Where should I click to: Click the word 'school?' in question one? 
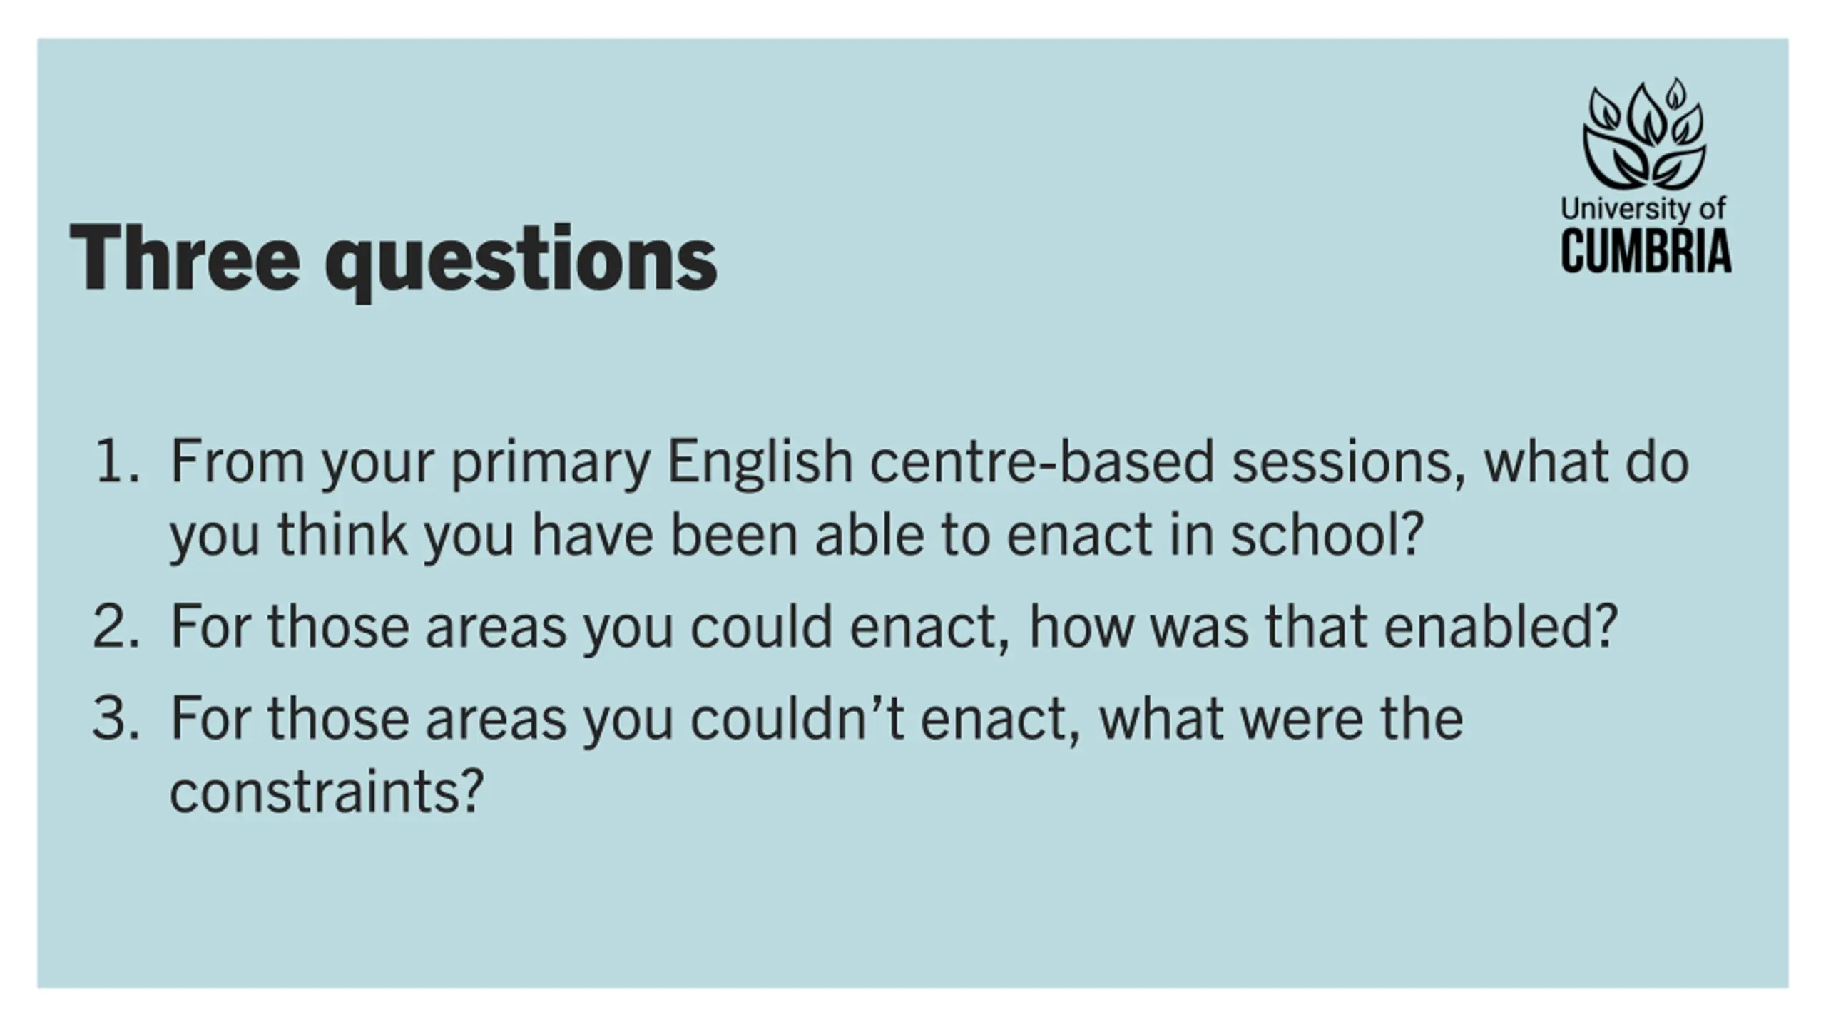point(1327,535)
